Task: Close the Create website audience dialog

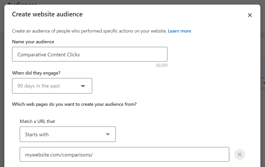Action: click(250, 15)
